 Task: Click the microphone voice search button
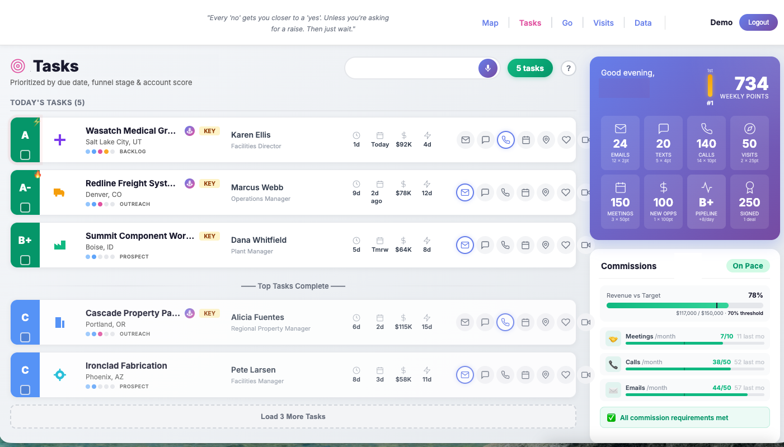point(488,68)
